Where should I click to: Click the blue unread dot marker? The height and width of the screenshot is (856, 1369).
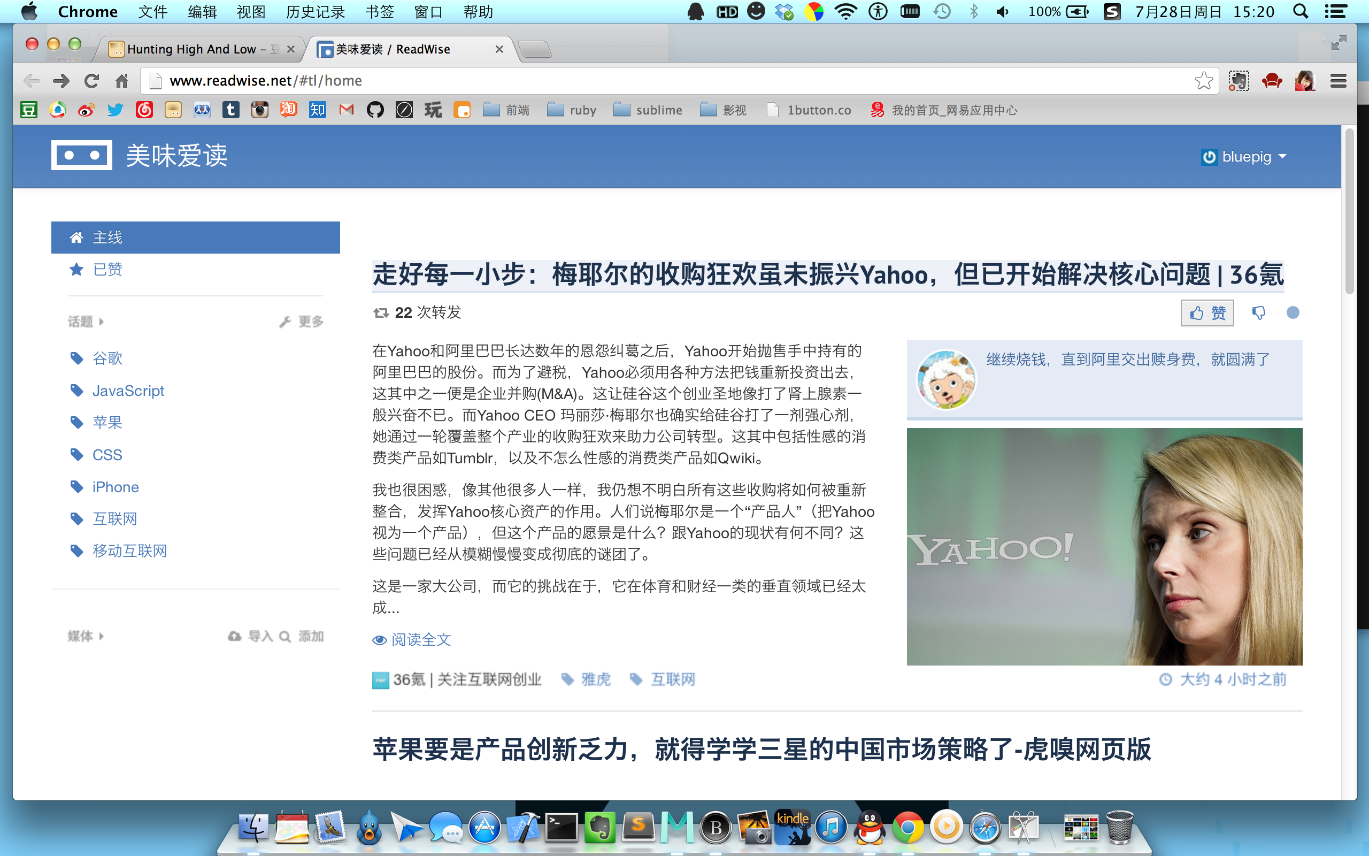[x=1293, y=312]
